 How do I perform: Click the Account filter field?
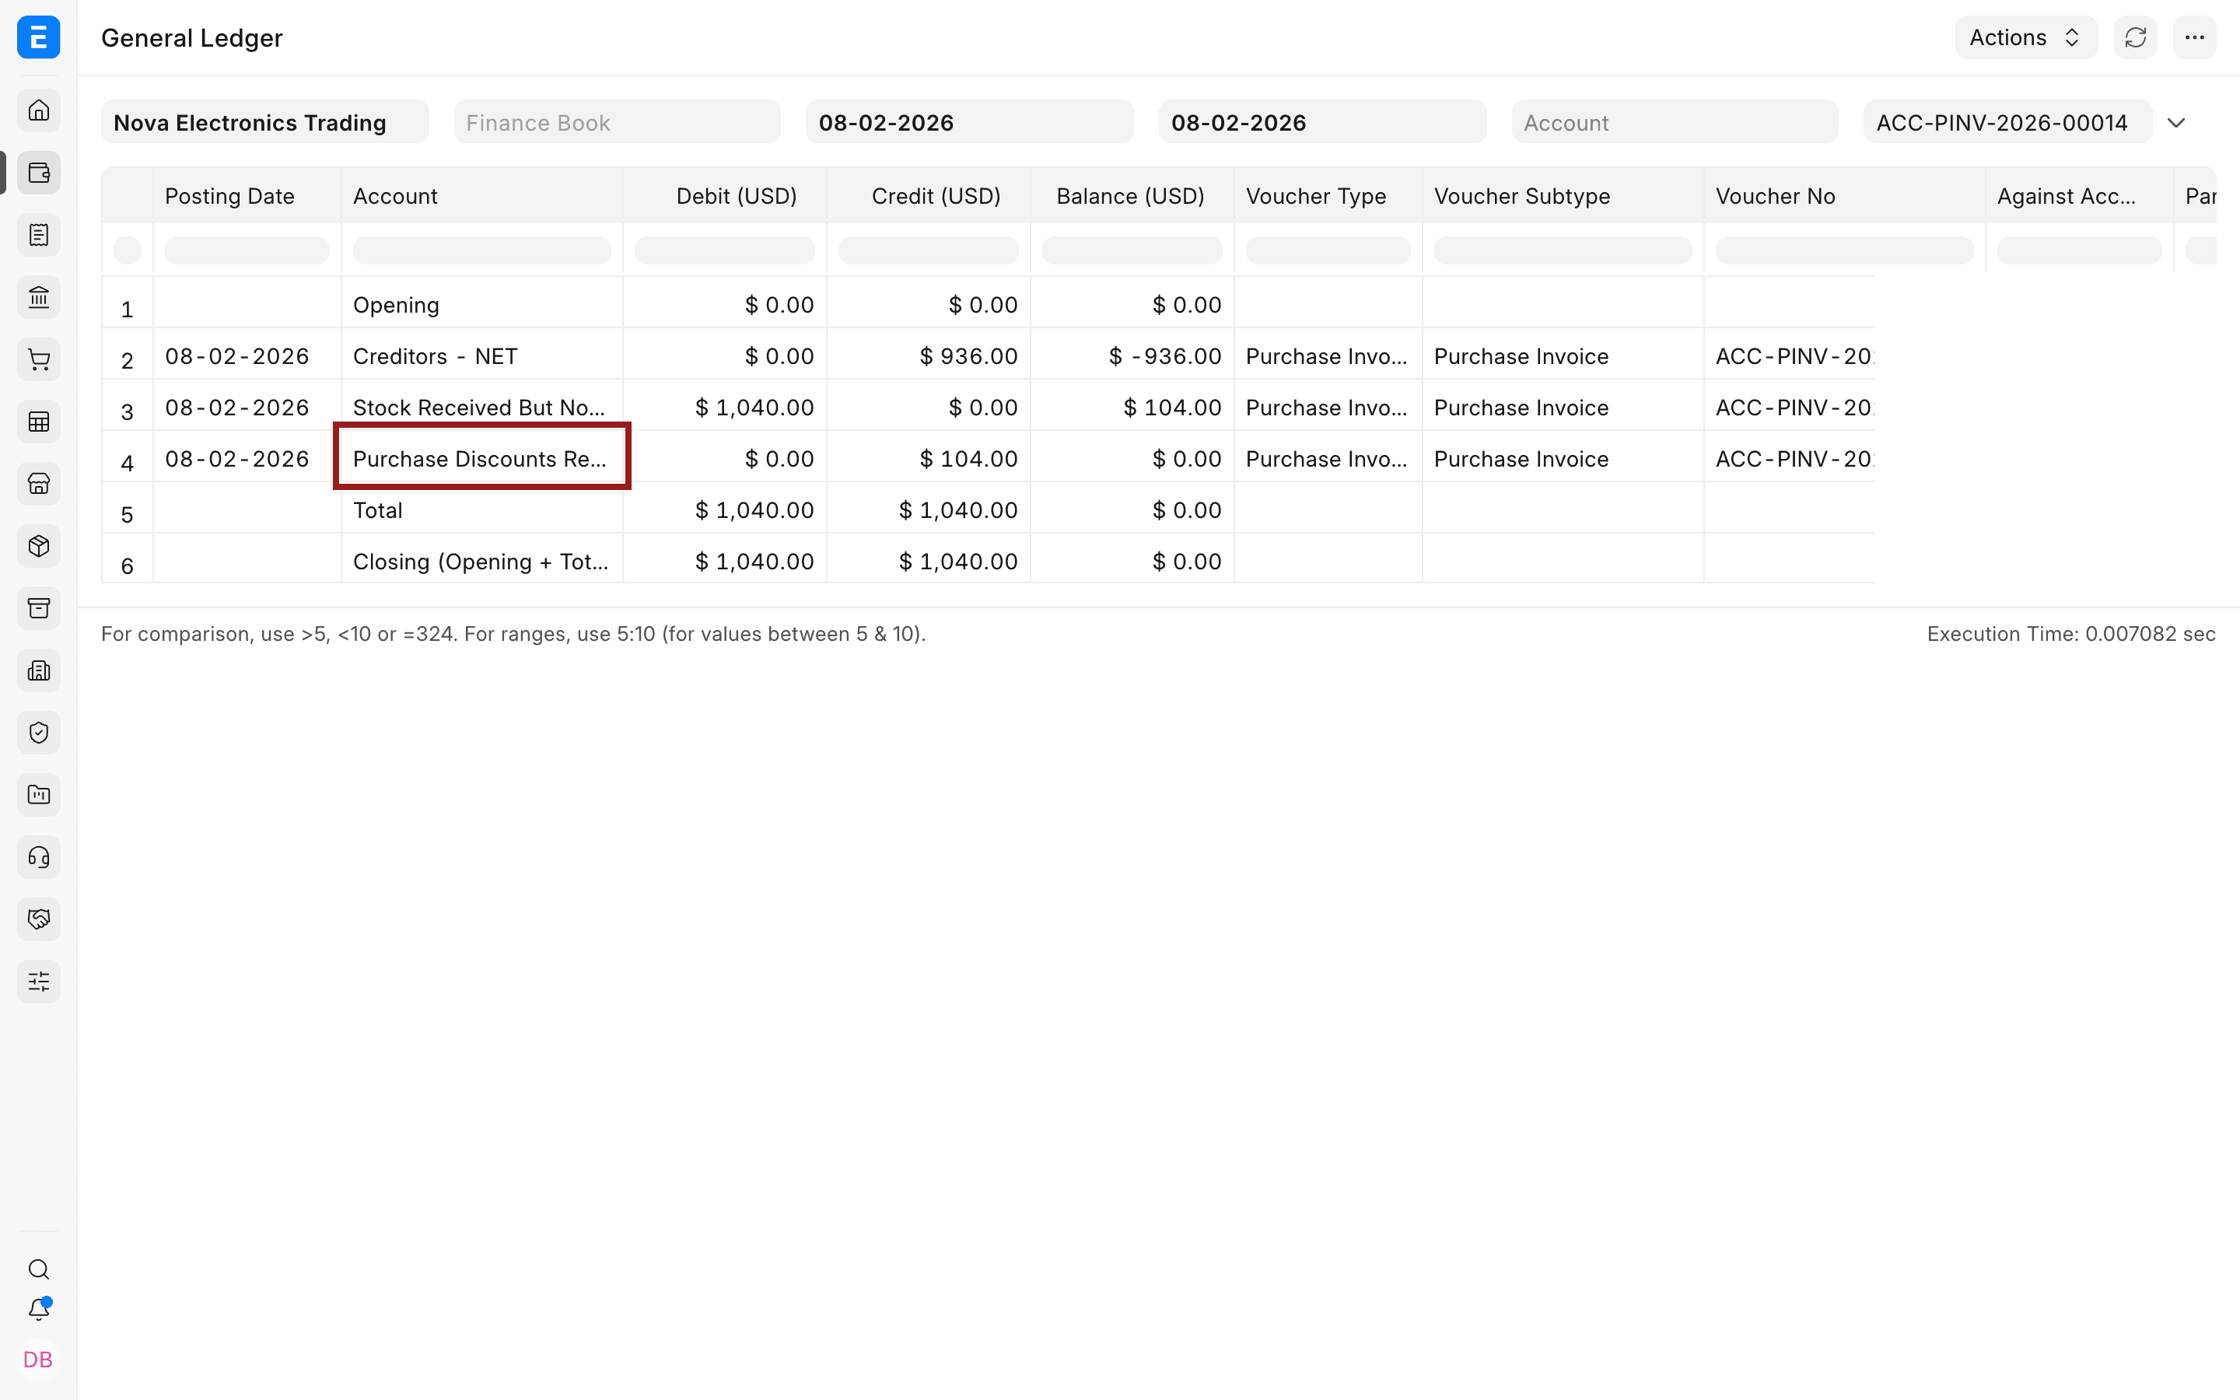(x=1675, y=122)
